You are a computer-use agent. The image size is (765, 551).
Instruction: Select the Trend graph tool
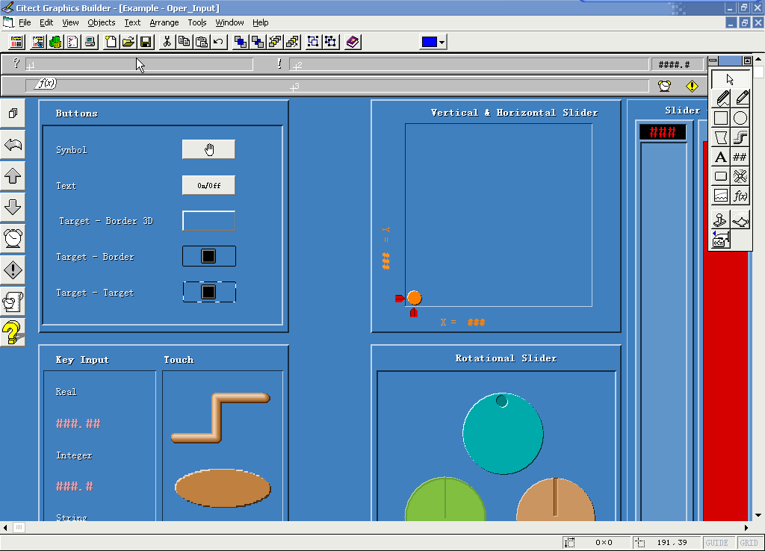point(721,196)
